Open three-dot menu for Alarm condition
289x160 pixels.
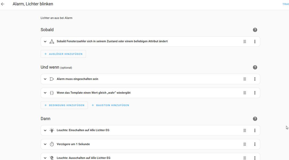click(255, 79)
